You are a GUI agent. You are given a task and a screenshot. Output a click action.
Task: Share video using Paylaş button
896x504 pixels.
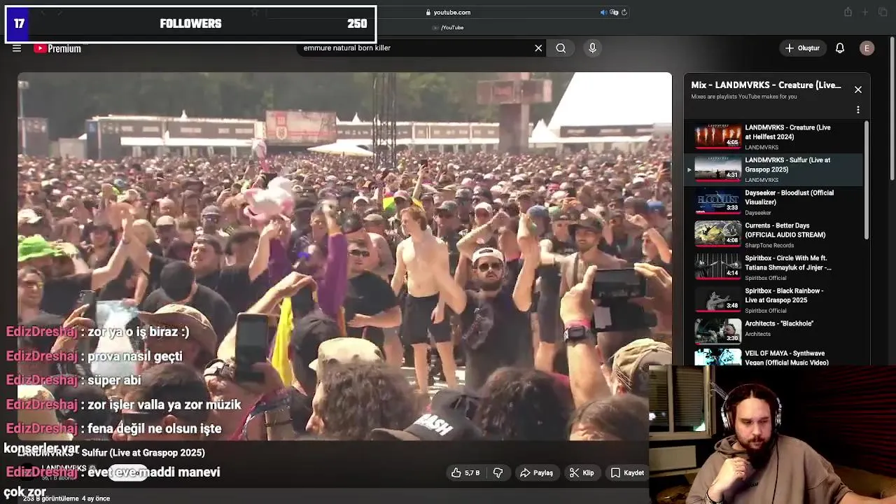pyautogui.click(x=536, y=472)
